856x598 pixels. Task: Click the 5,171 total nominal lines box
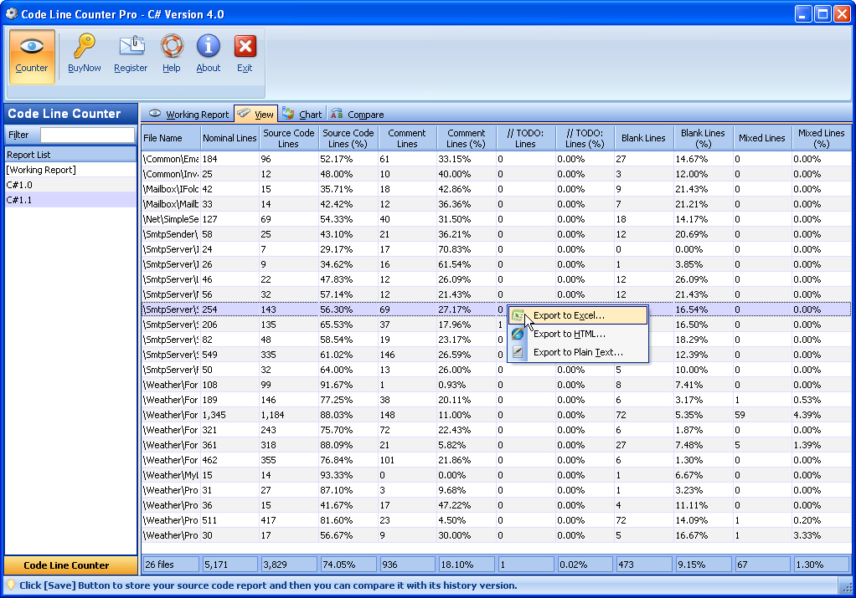[x=229, y=565]
